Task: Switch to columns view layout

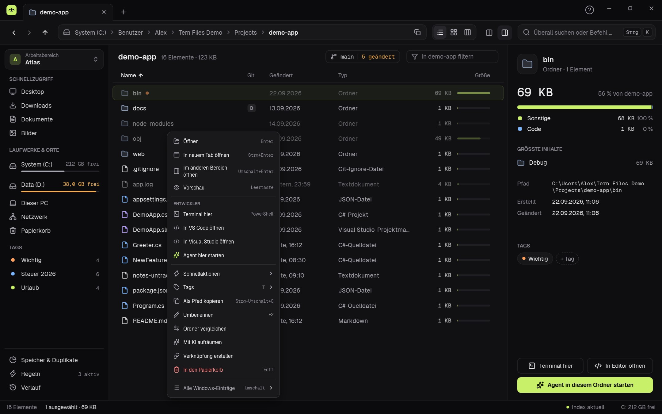Action: click(468, 32)
